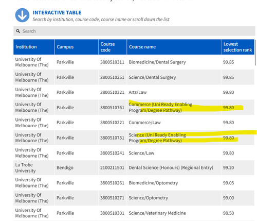
Task: Click the 98.50 selection rank value
Action: [x=228, y=213]
